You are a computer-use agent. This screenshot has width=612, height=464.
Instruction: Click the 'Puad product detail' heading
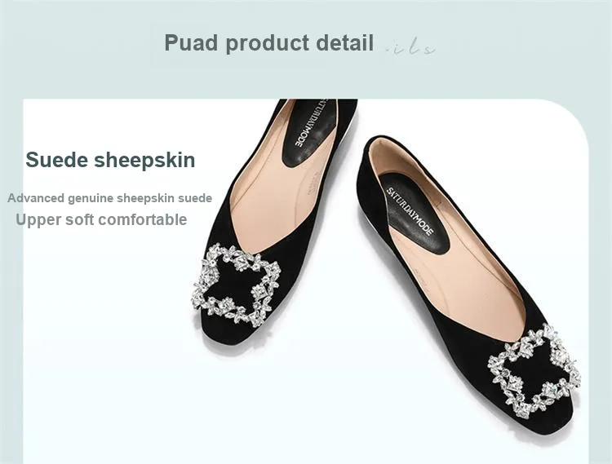pos(269,43)
